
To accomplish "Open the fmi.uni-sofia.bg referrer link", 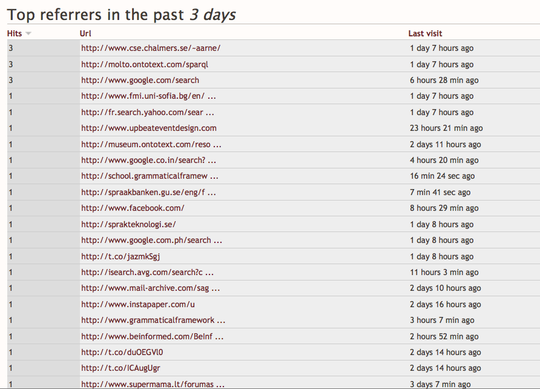I will coord(148,96).
